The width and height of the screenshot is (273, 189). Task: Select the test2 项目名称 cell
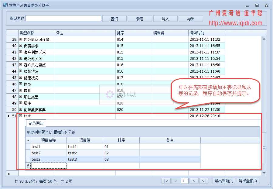point(48,153)
